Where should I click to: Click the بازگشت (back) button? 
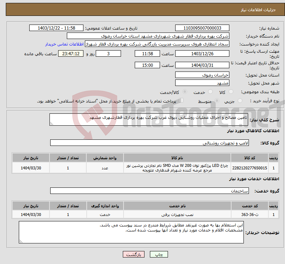point(134,254)
